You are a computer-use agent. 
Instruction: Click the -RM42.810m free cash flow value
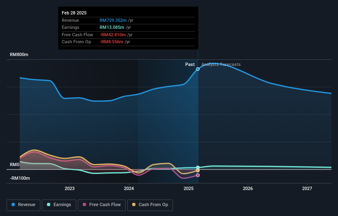tap(112, 35)
